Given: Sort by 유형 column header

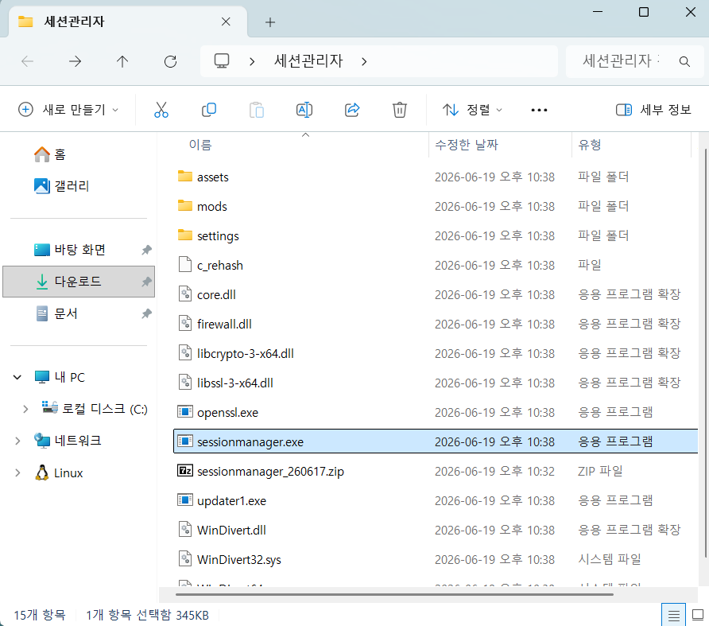Looking at the screenshot, I should pyautogui.click(x=590, y=145).
